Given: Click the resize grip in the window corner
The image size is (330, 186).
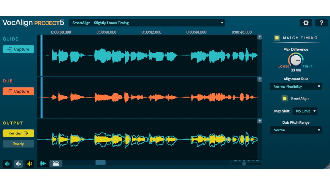Looking at the screenshot, I should (327, 166).
